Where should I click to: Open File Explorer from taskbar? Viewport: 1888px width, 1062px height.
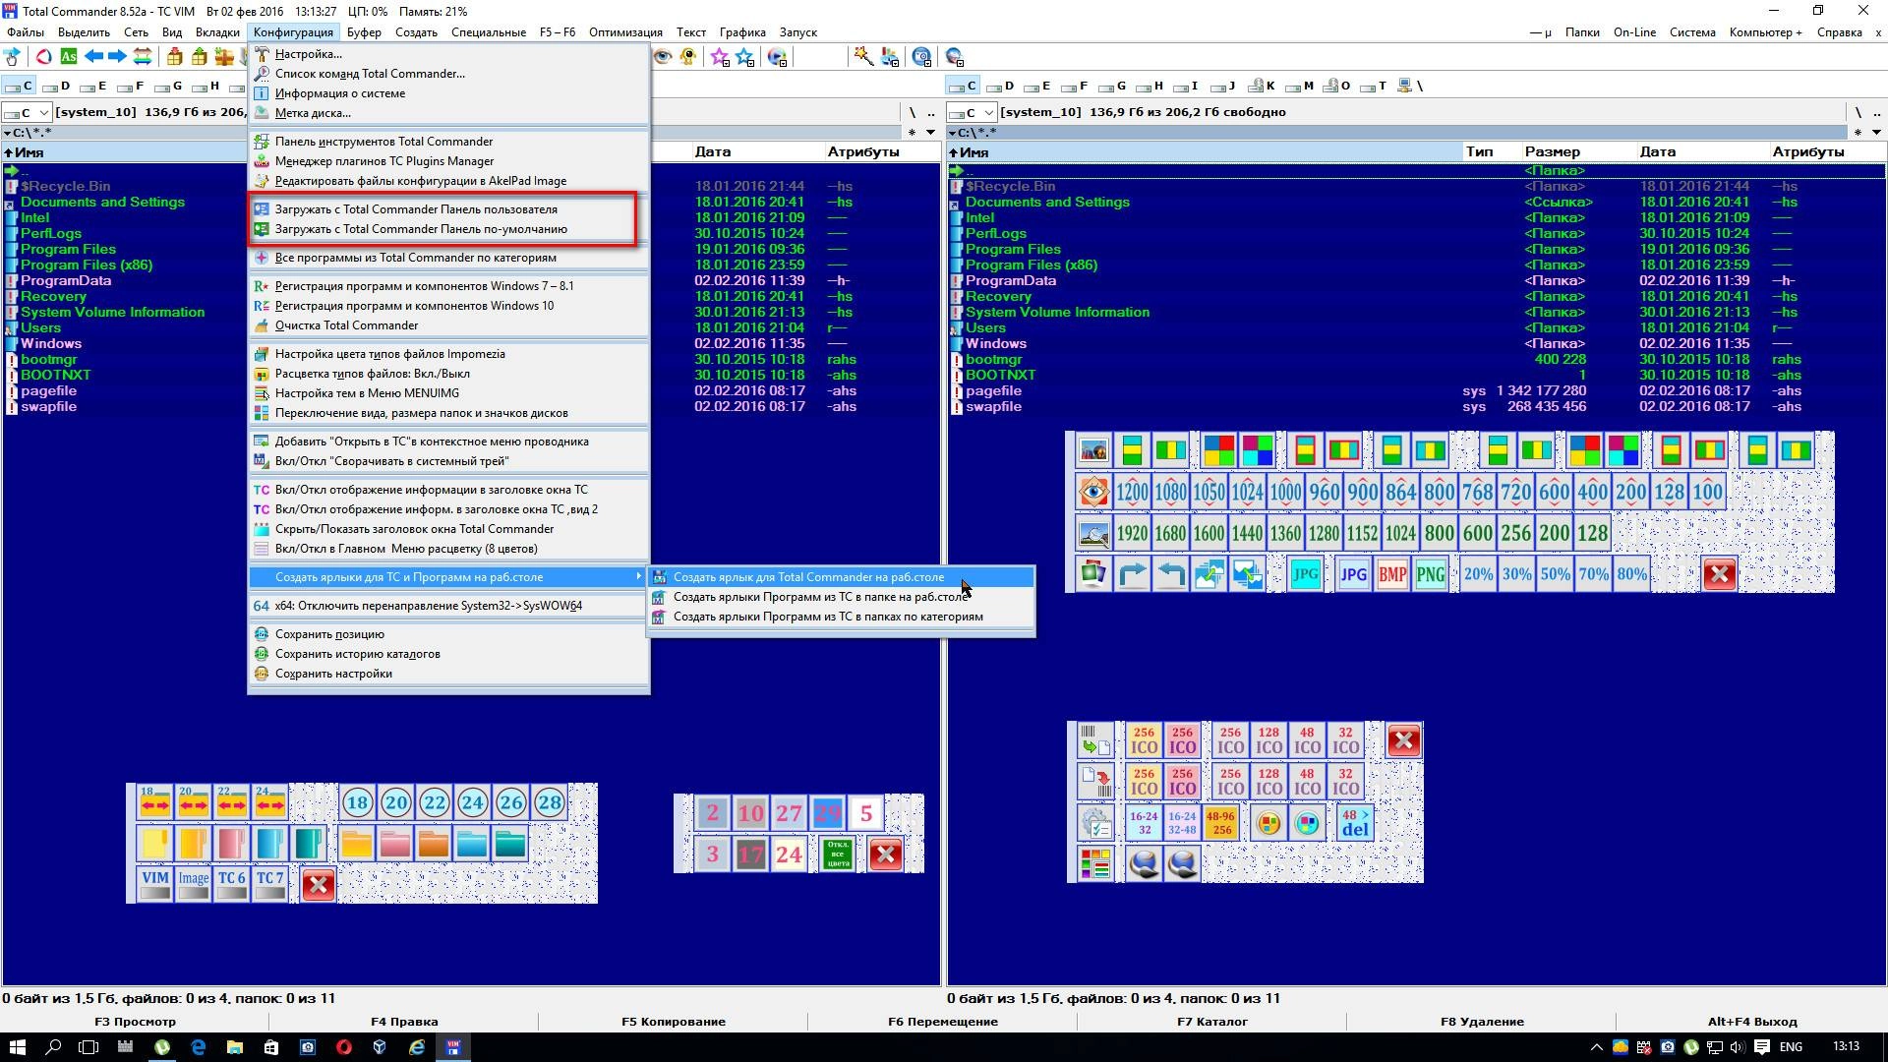coord(235,1047)
